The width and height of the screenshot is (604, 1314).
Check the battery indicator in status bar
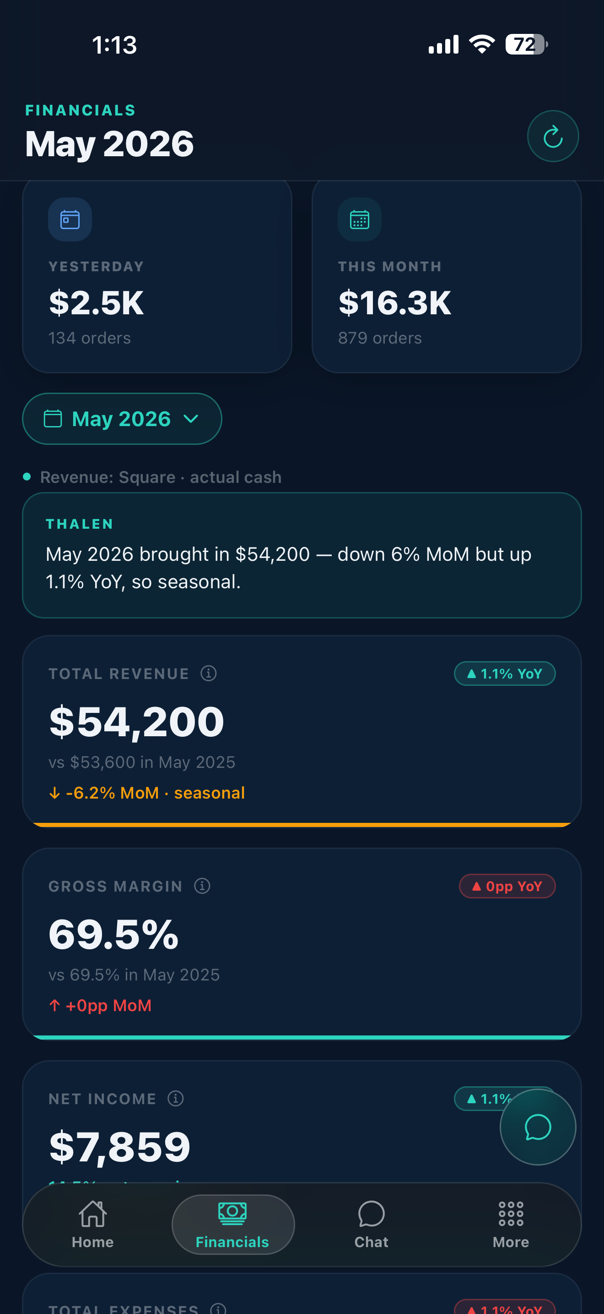(526, 44)
